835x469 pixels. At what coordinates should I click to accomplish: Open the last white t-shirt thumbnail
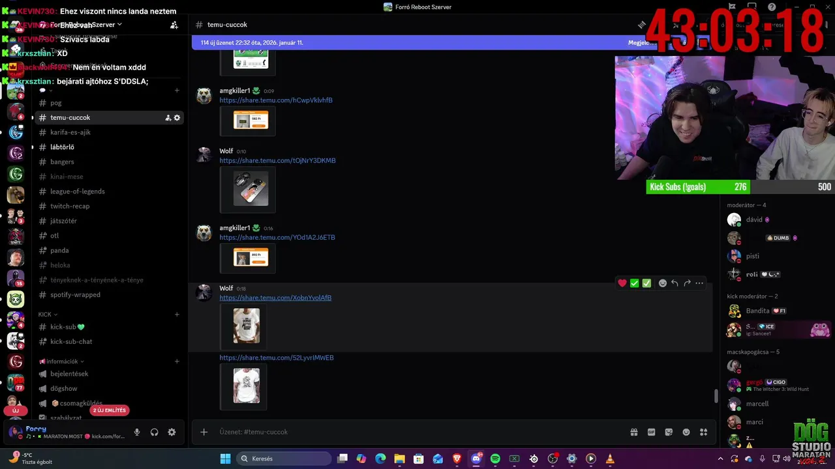247,386
